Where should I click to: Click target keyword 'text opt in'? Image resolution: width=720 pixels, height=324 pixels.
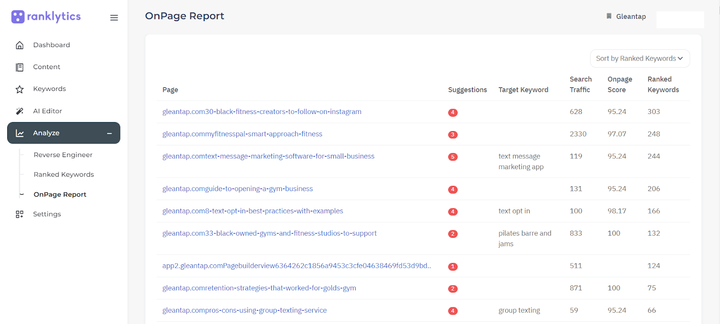(x=514, y=211)
